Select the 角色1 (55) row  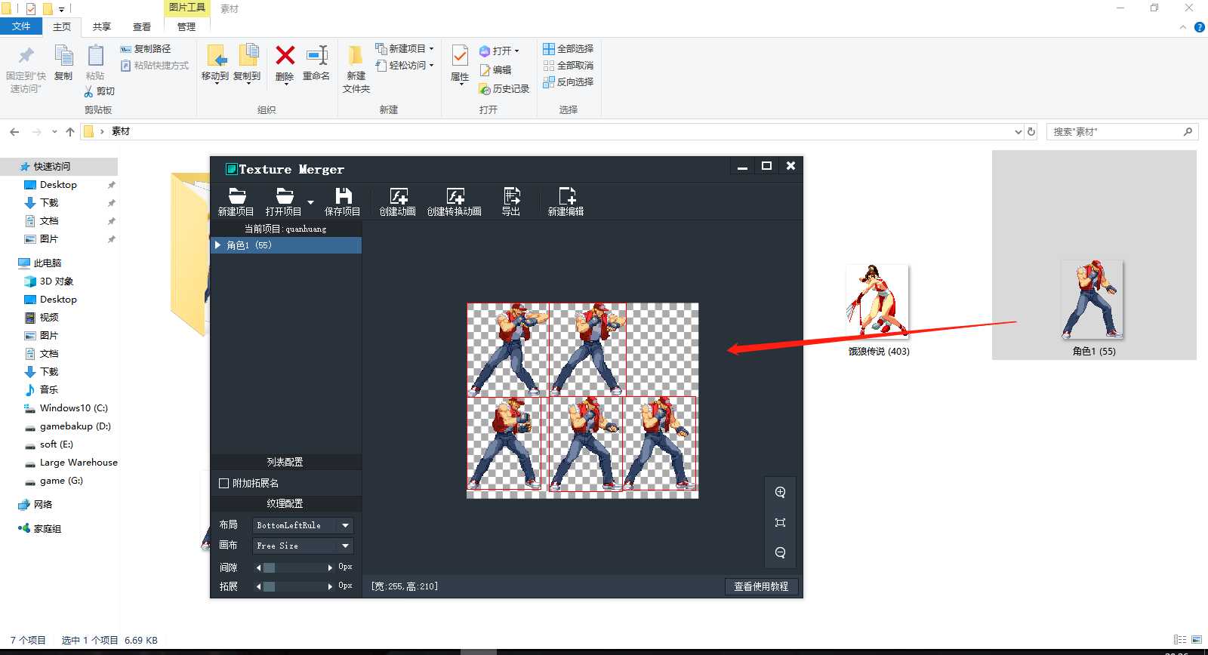click(286, 245)
